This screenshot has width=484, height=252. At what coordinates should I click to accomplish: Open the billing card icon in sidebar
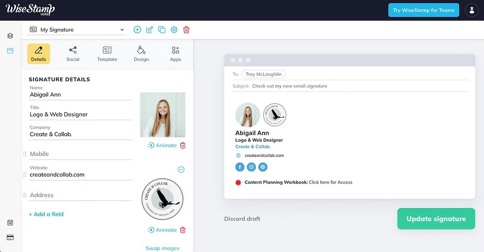click(10, 237)
